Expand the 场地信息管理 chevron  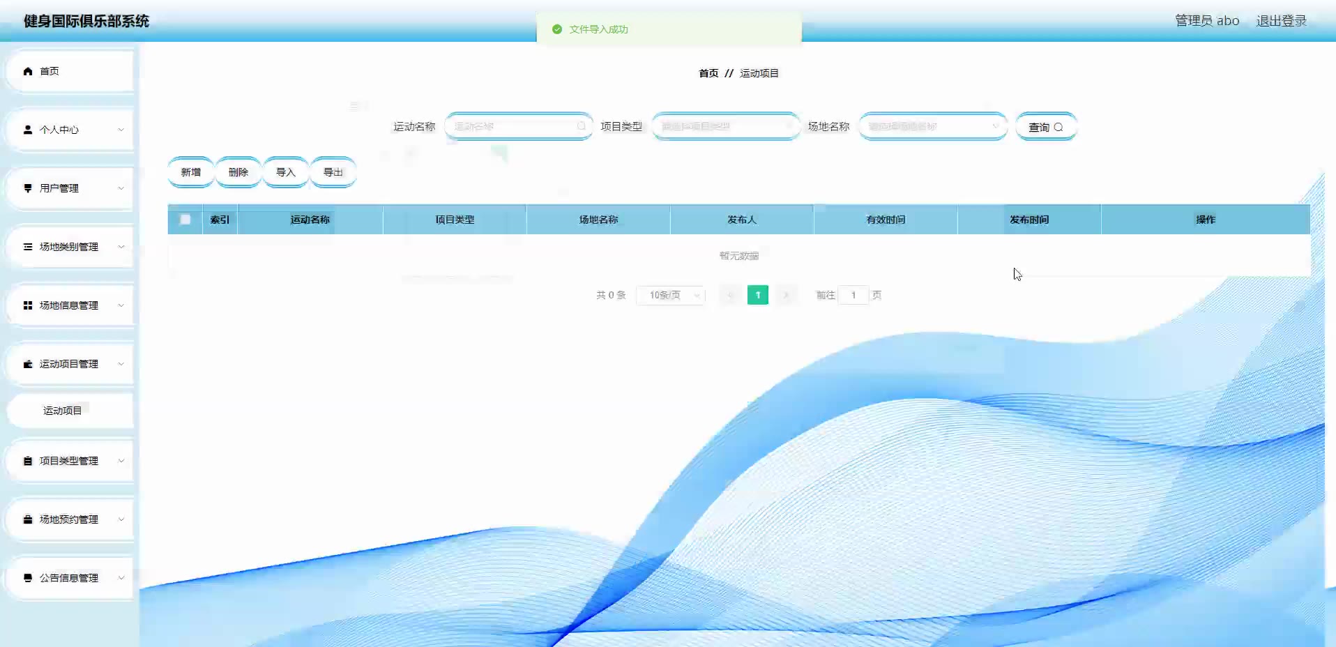tap(121, 305)
